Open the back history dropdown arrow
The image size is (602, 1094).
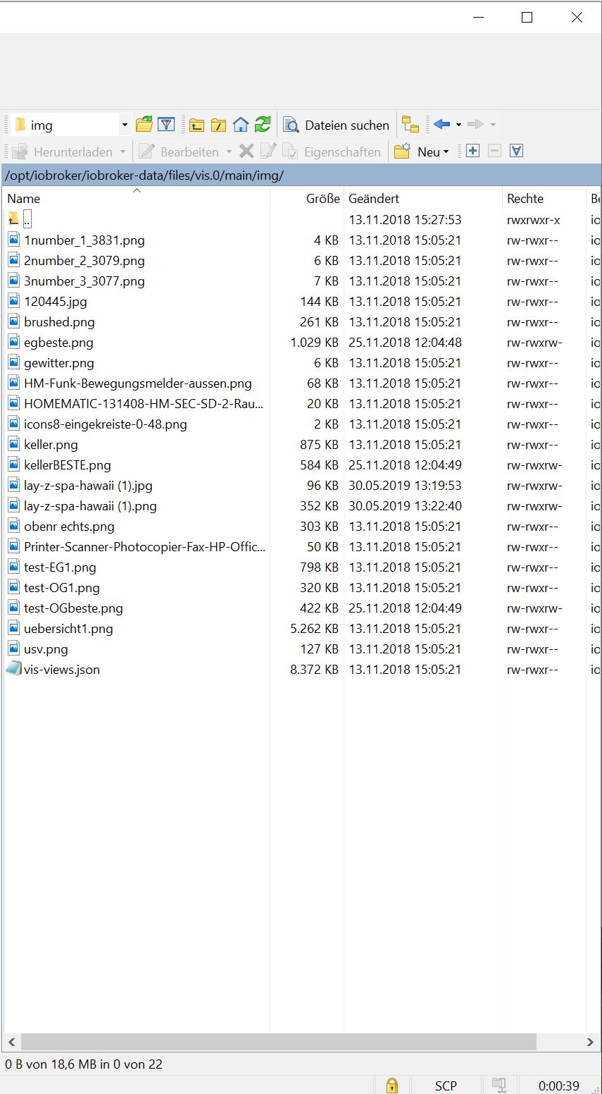click(x=458, y=125)
